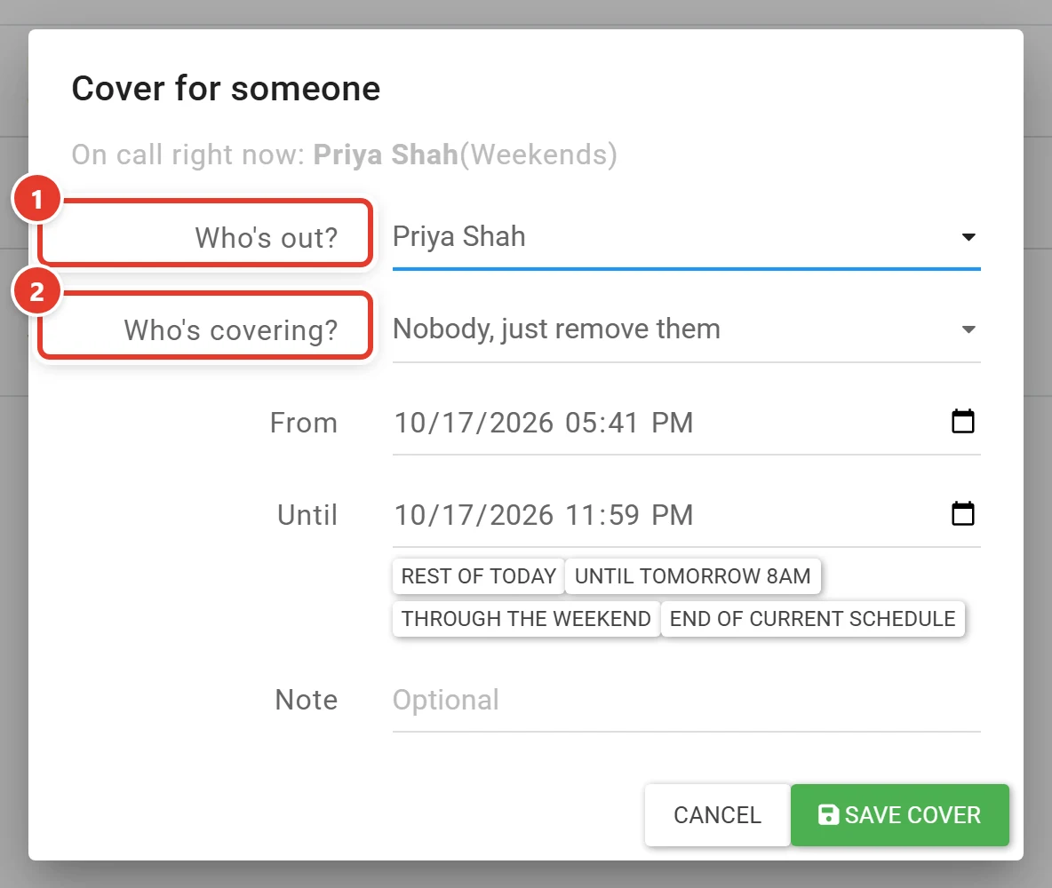Click the Until label
This screenshot has width=1052, height=888.
tap(307, 515)
